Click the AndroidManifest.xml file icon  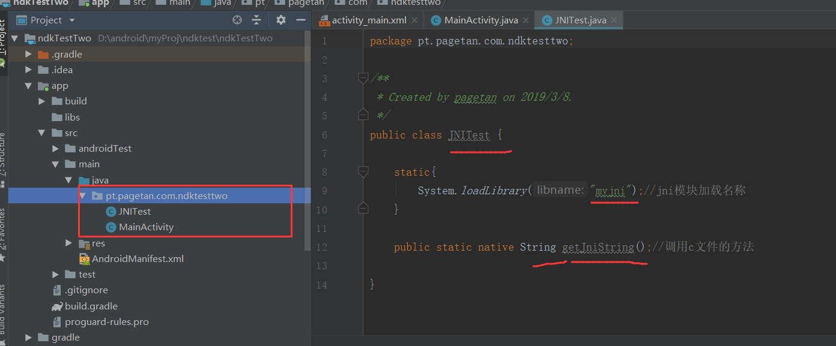pos(84,258)
